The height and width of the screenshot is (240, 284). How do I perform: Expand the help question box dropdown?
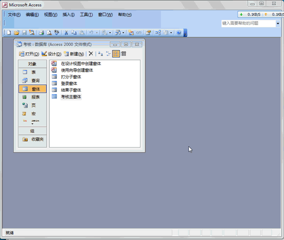278,23
